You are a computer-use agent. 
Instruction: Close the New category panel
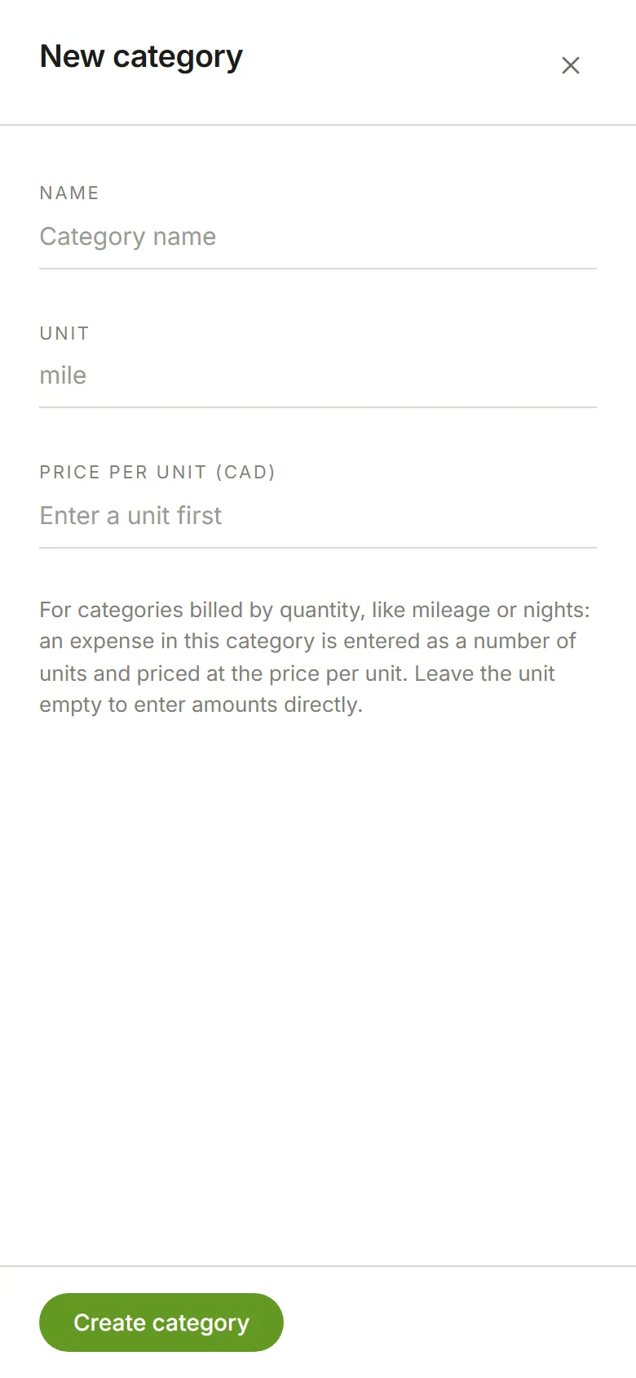pyautogui.click(x=571, y=65)
